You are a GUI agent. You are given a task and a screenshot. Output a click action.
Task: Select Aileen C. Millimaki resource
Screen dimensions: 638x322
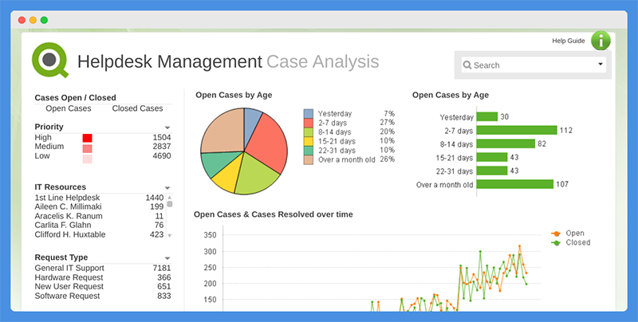[x=99, y=206]
